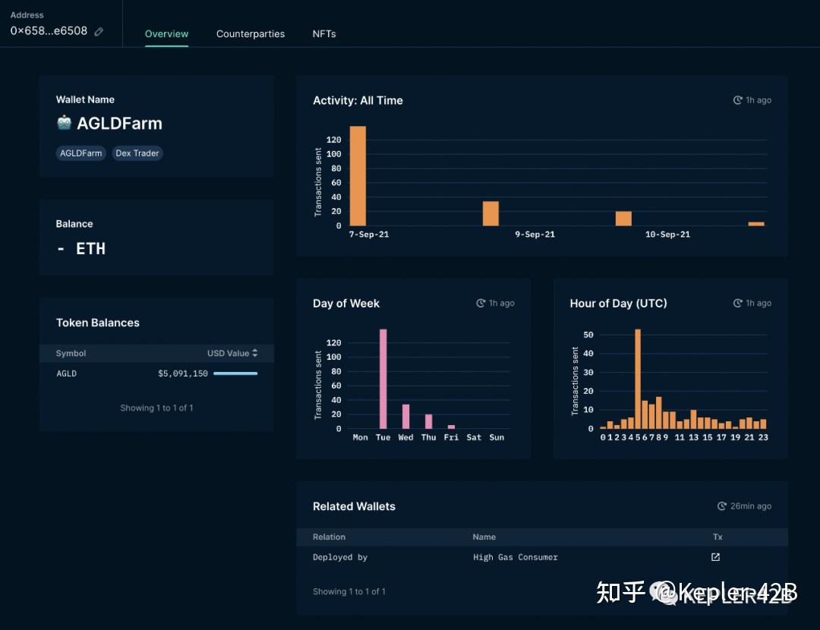Click the Dex Trader tag chip
Screen dimensions: 820x630
click(137, 153)
